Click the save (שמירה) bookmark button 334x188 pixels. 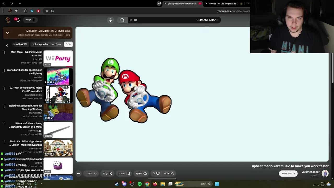tap(124, 173)
